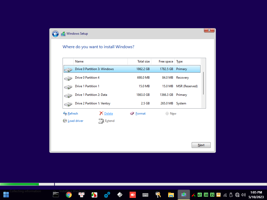The height and width of the screenshot is (200, 267).
Task: Open Chrome from the taskbar
Action: (69, 195)
